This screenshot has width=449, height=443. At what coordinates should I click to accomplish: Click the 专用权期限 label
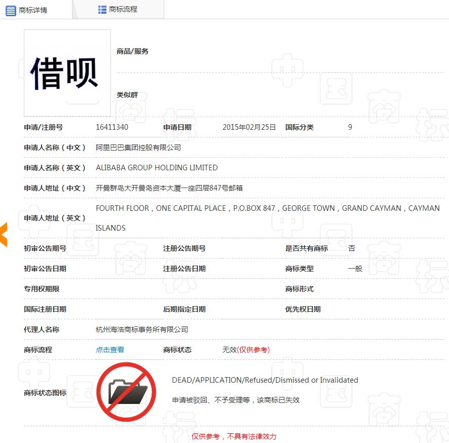tap(42, 289)
